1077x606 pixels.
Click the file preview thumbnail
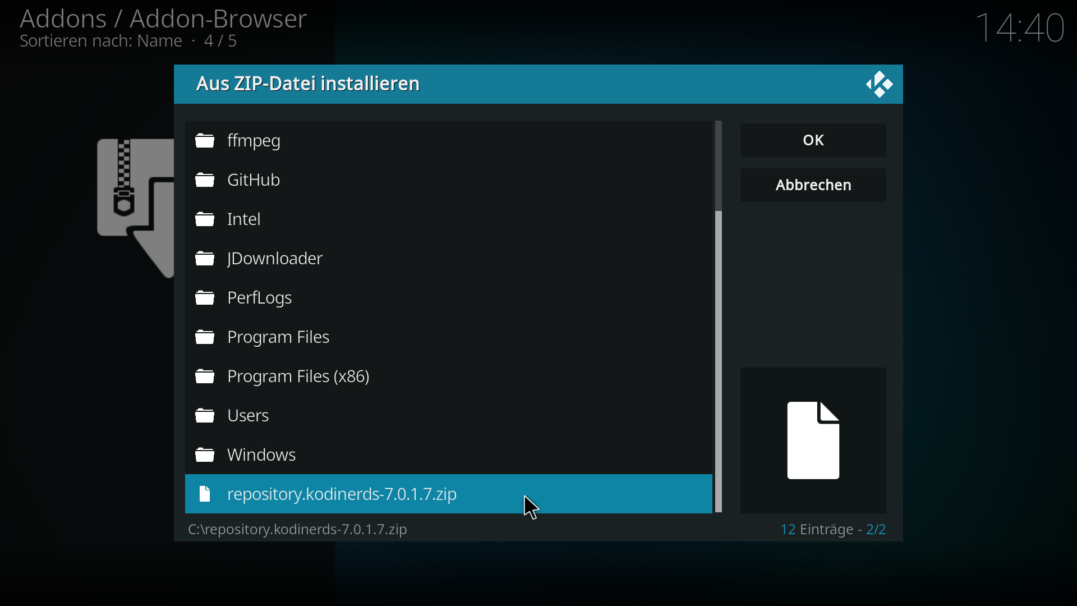click(813, 440)
